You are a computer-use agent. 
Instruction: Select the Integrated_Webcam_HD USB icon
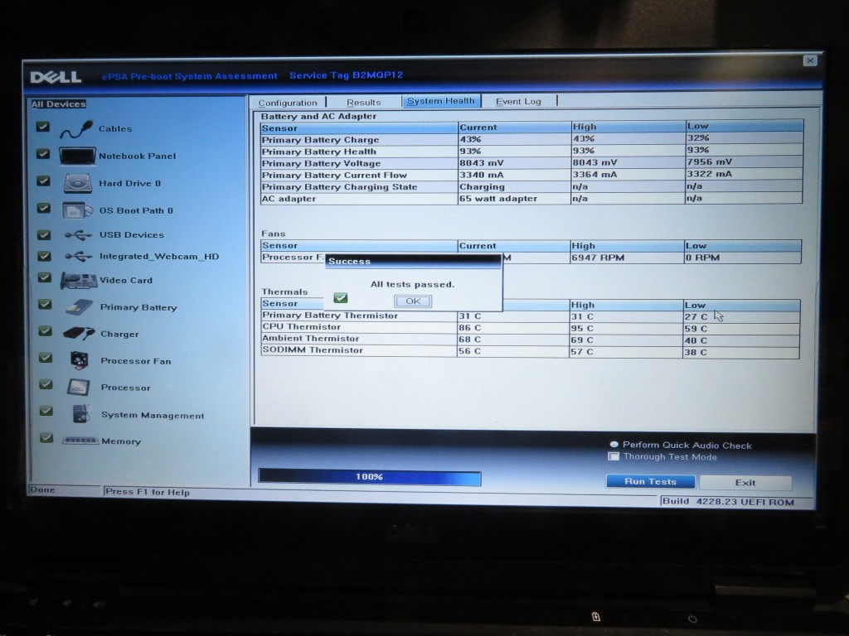79,257
